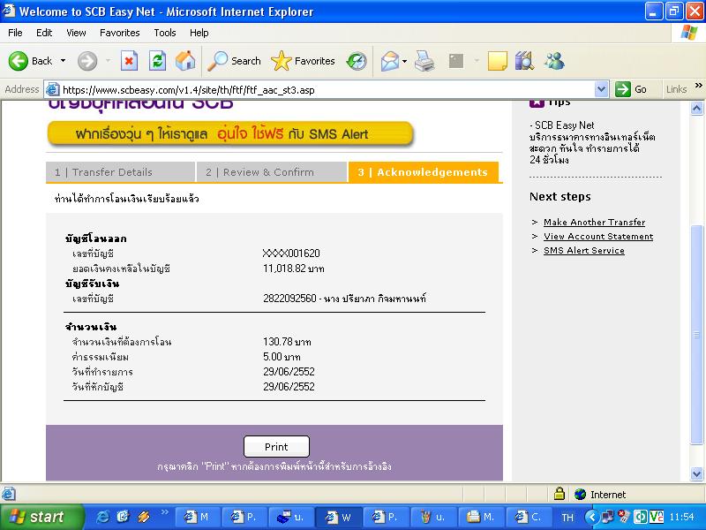Click the TH language indicator
Viewport: 706px width, 530px height.
coord(567,518)
